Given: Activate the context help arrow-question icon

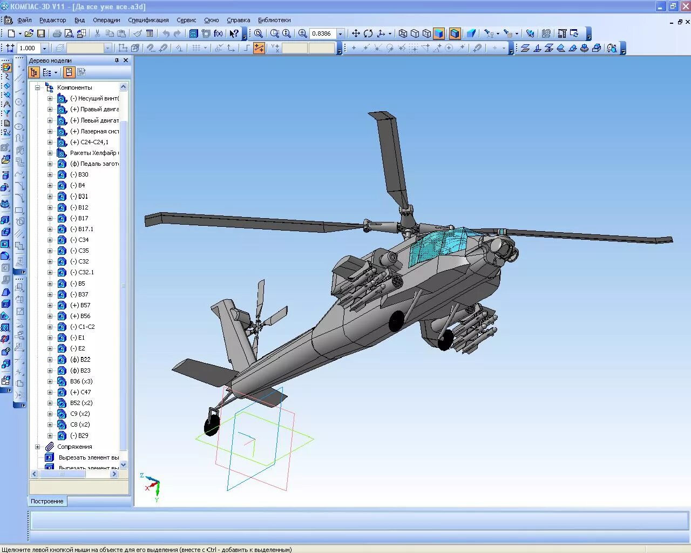Looking at the screenshot, I should pyautogui.click(x=234, y=33).
